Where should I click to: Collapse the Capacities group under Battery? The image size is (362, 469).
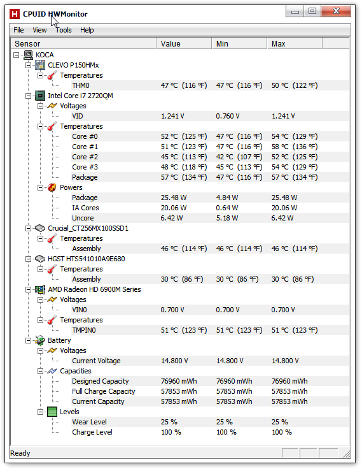pos(40,371)
